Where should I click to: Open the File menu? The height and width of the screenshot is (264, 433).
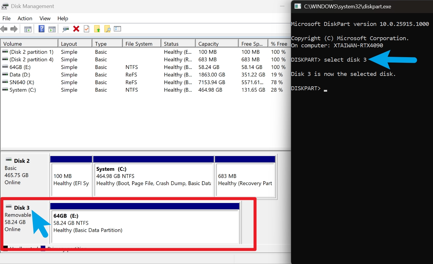tap(7, 18)
